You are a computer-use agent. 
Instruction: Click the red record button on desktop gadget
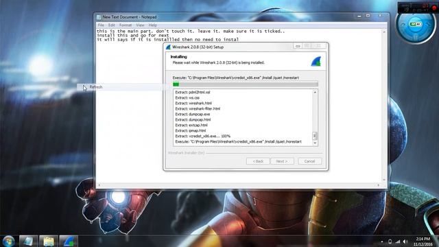[434, 8]
